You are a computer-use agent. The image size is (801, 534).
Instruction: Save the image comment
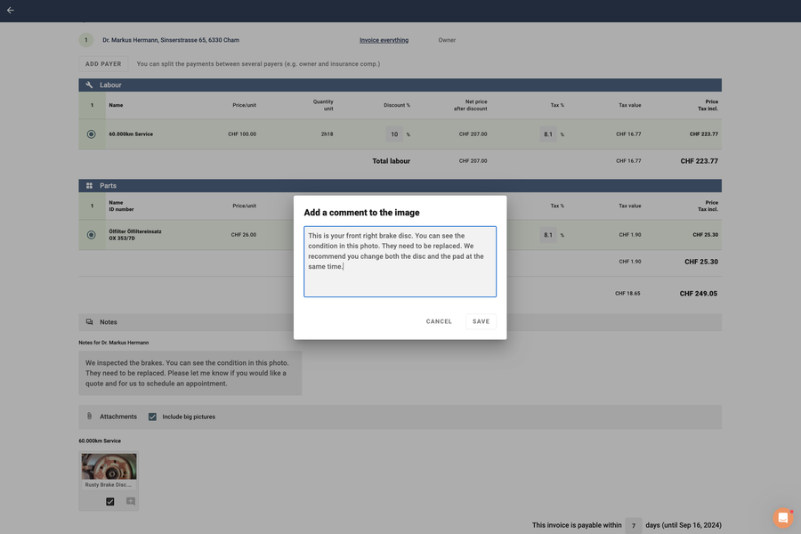(481, 321)
